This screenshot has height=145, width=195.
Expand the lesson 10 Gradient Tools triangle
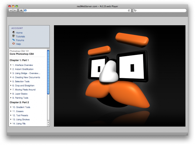coord(11,107)
